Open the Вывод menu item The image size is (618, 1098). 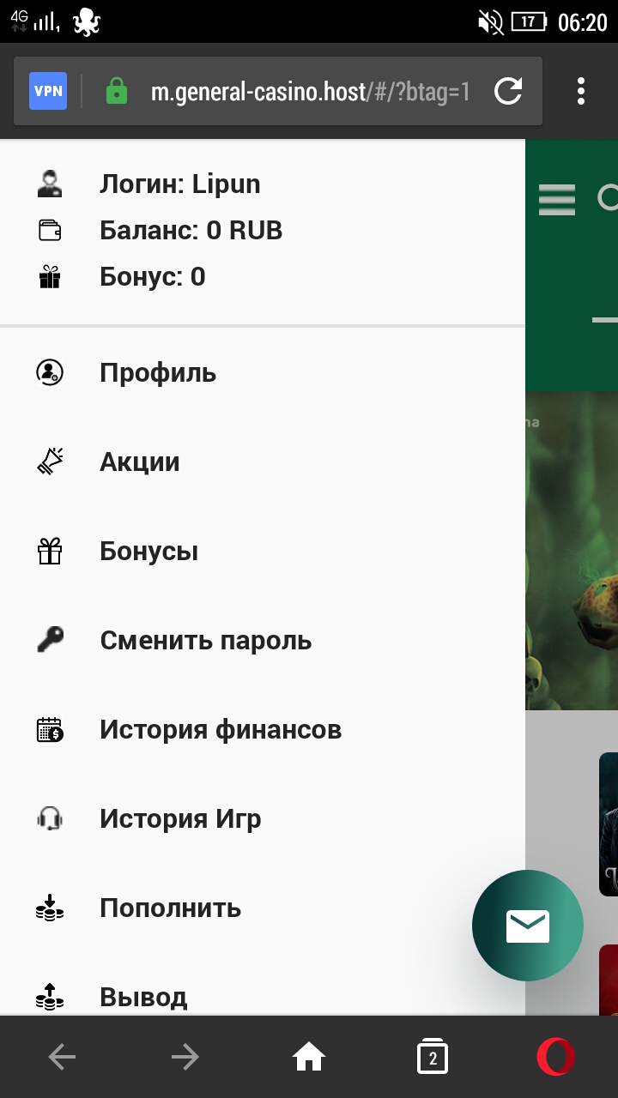coord(263,985)
